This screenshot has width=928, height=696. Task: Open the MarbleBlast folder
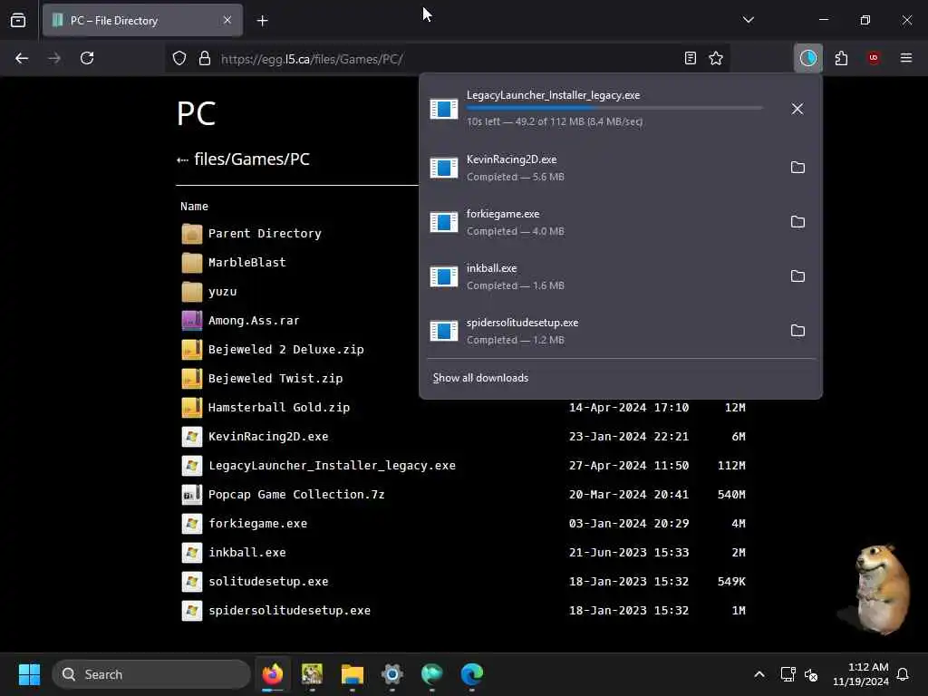pyautogui.click(x=246, y=262)
